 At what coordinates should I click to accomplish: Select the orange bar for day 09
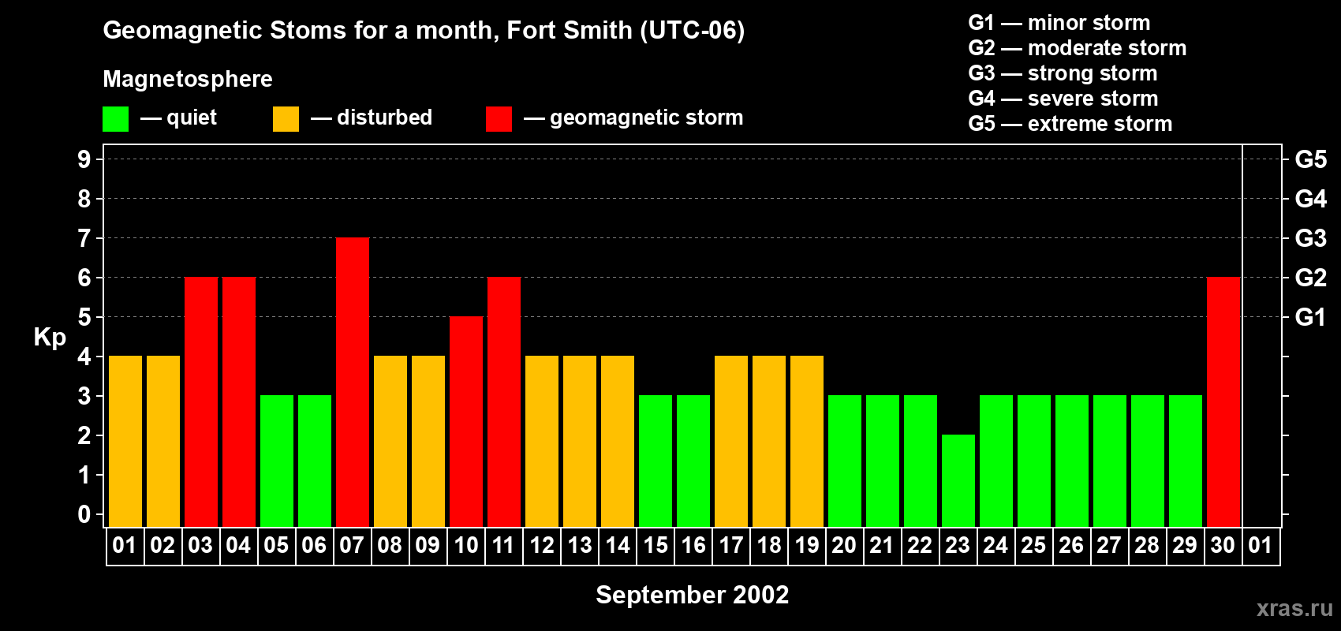click(428, 442)
